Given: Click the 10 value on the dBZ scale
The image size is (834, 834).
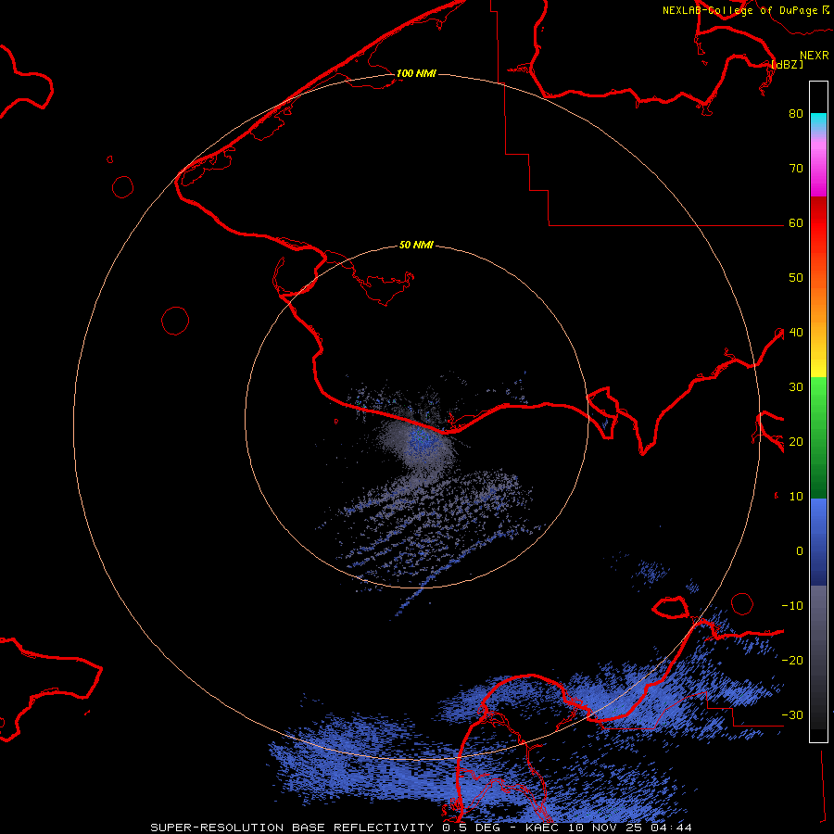Looking at the screenshot, I should coord(796,497).
